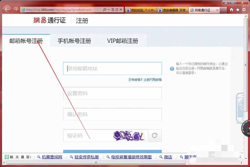Refresh the page using address bar icon
The image size is (250, 167).
tap(117, 10)
